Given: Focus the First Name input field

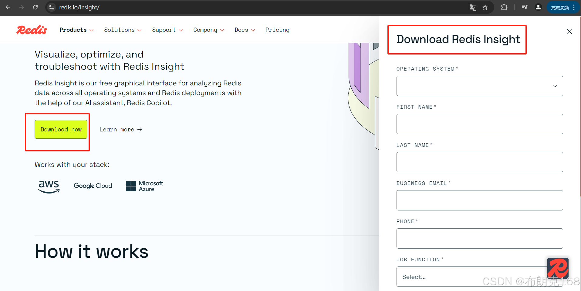Looking at the screenshot, I should (480, 124).
